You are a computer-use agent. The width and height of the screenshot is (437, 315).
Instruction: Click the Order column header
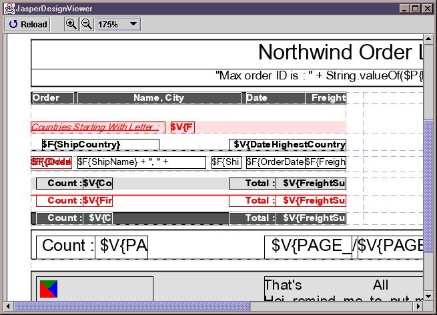coord(53,98)
